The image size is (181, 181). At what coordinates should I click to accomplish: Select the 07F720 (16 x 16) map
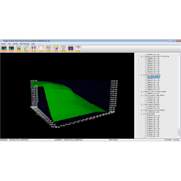point(154,136)
